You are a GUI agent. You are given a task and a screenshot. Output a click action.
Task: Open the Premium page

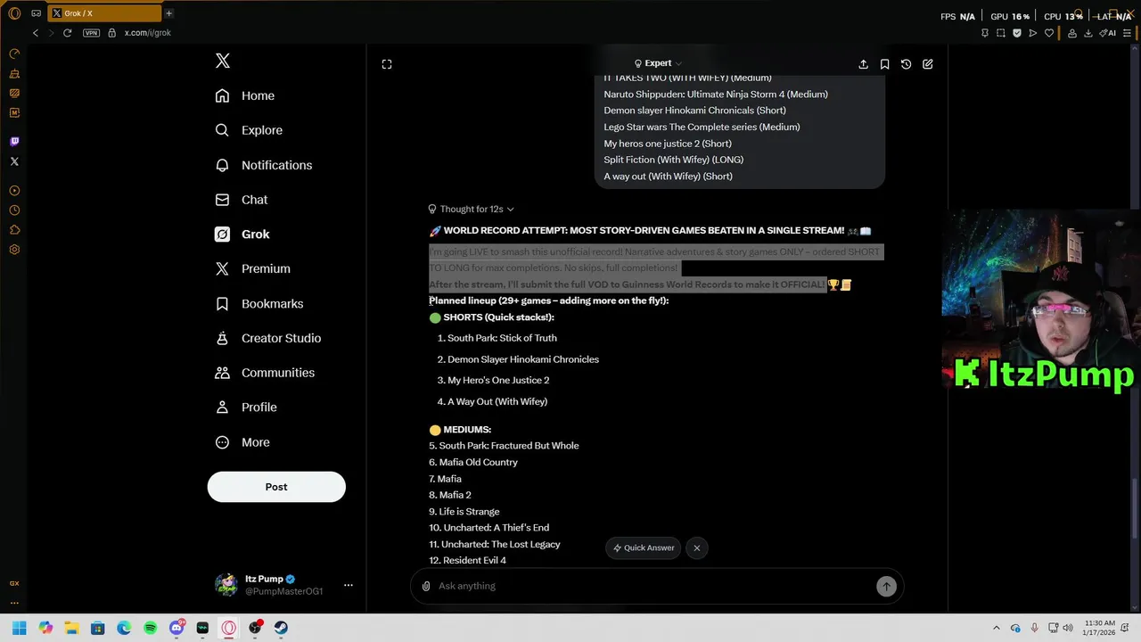coord(253,268)
